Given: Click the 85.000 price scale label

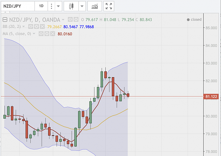Looking at the screenshot, I should [x=211, y=28].
